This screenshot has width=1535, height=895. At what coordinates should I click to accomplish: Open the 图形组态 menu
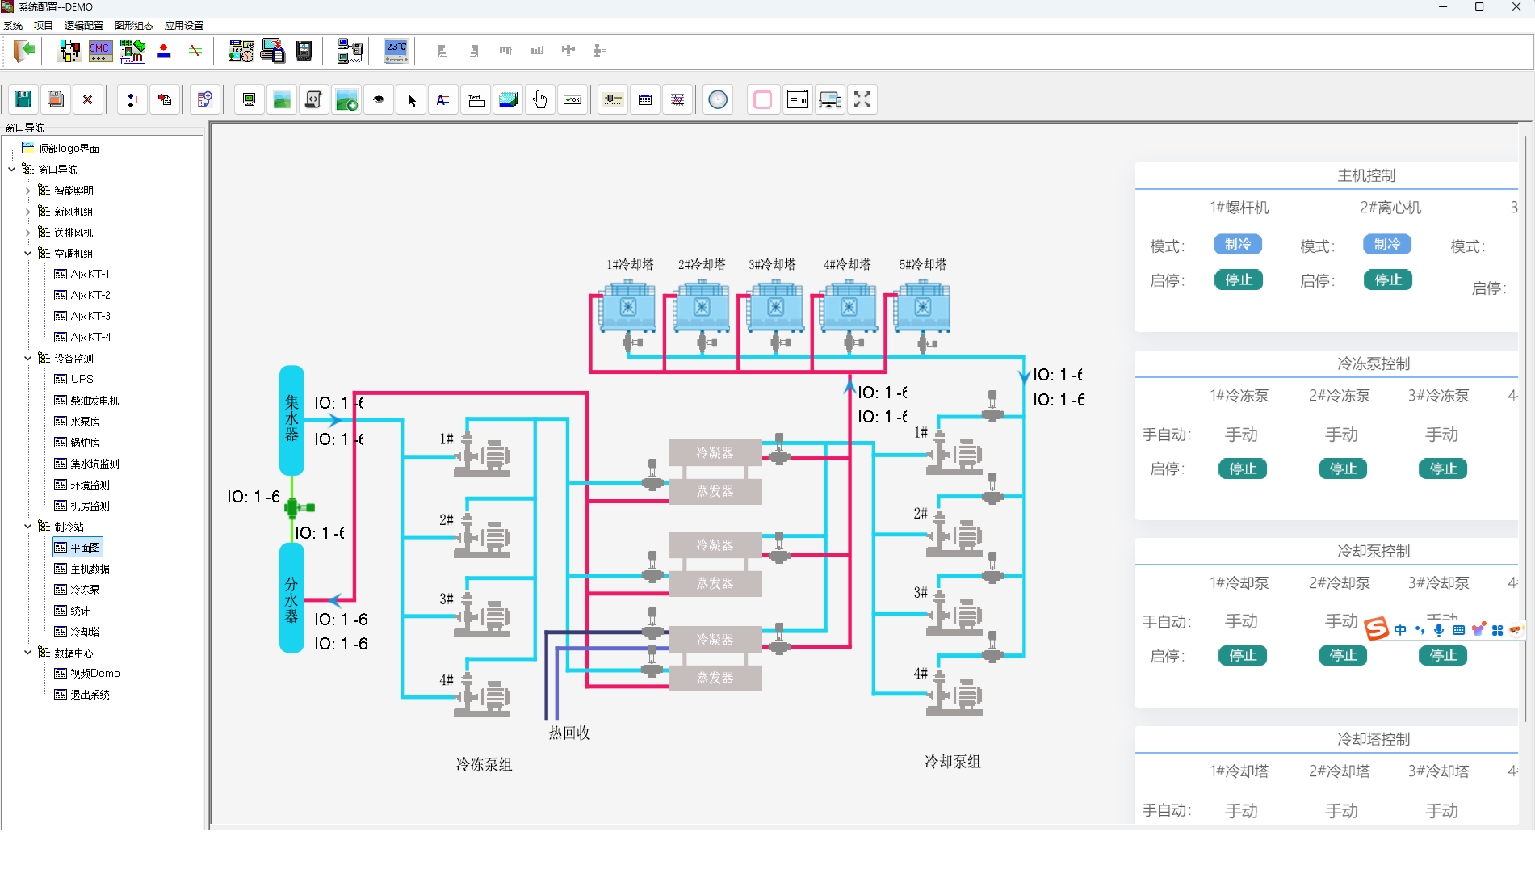(133, 26)
